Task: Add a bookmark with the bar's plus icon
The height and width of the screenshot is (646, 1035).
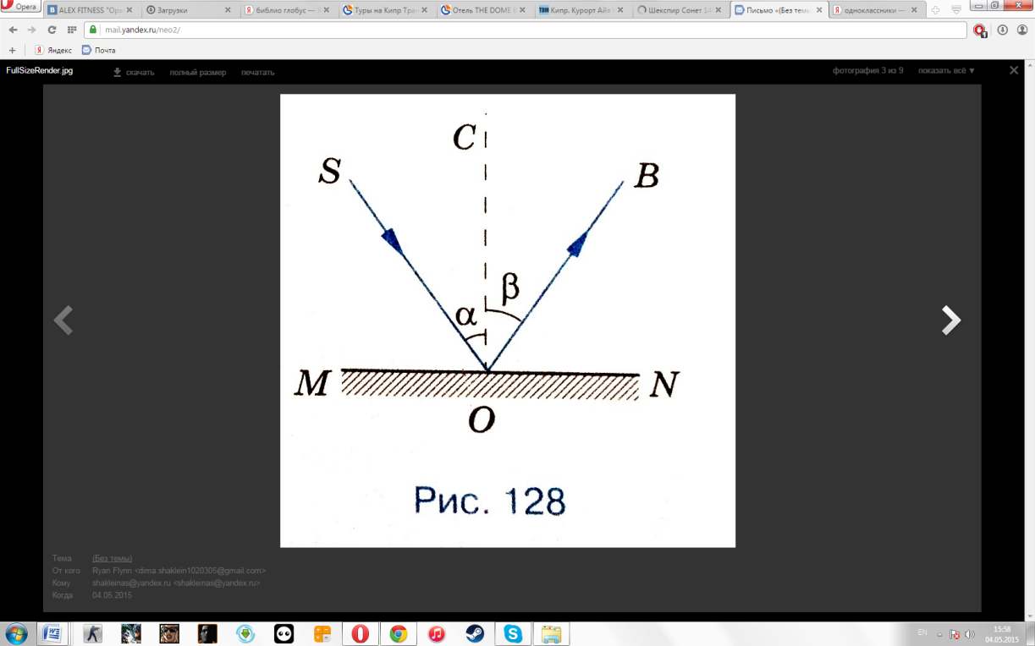Action: [12, 50]
